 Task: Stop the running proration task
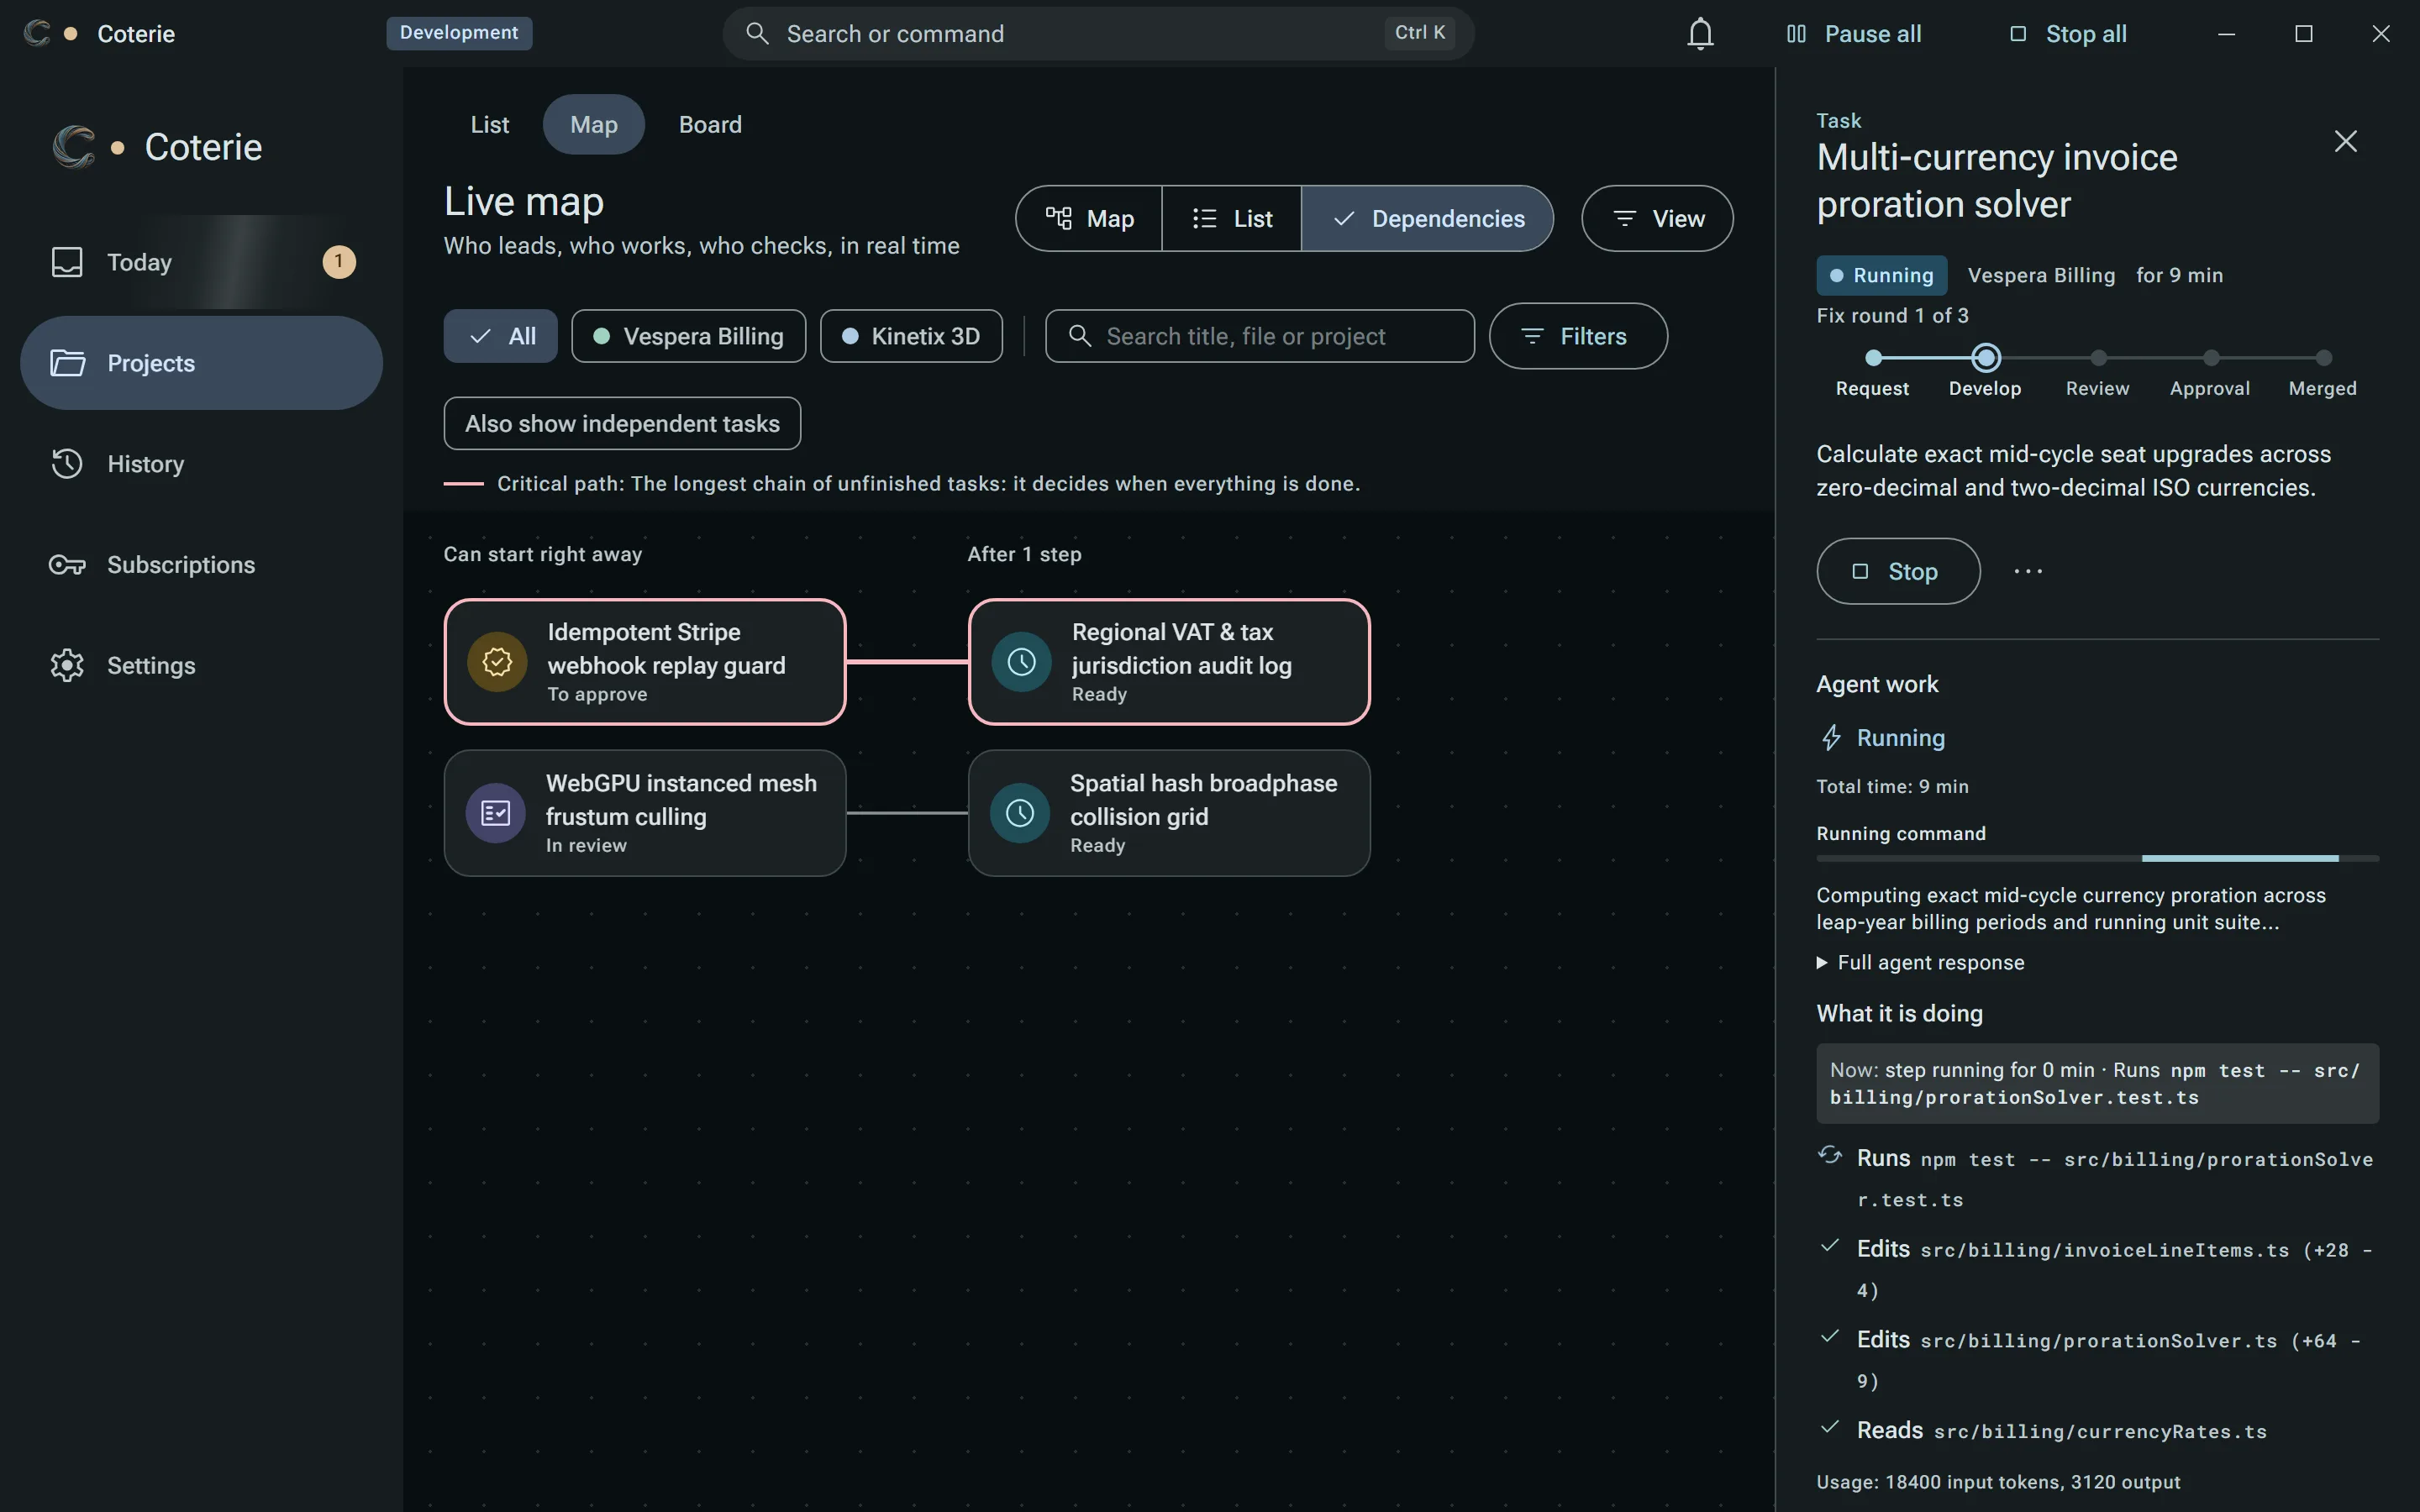[1898, 571]
